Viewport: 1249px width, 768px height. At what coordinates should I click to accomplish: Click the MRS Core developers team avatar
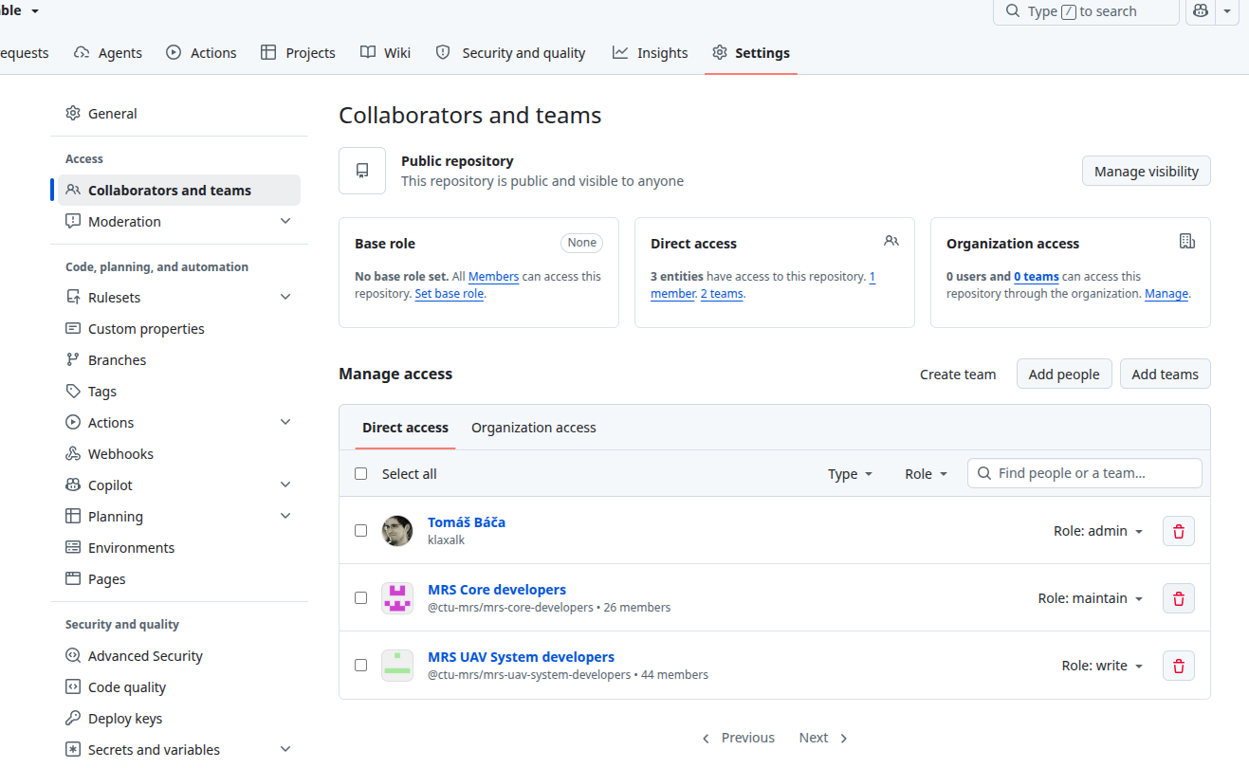397,598
